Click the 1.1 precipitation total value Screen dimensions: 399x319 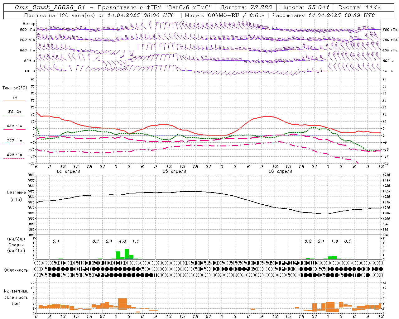(x=136, y=241)
